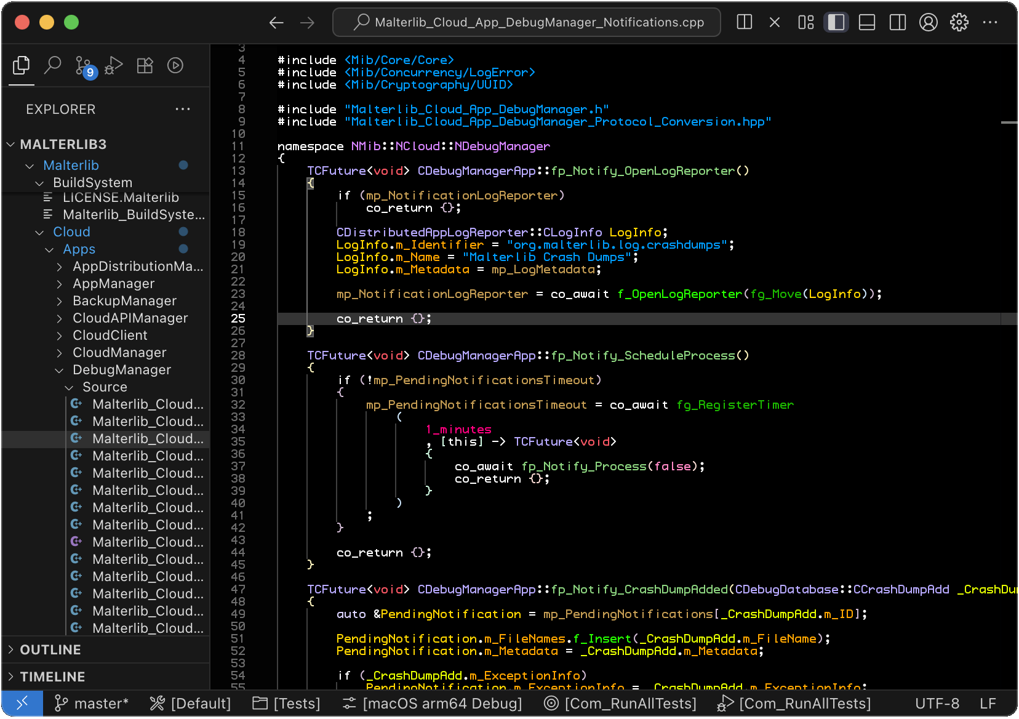Click the remote connection indicator in the status bar
The height and width of the screenshot is (719, 1019).
pos(22,703)
